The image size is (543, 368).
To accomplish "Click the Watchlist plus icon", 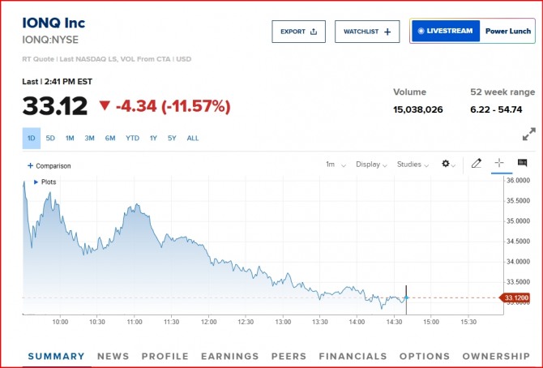I will tap(387, 32).
